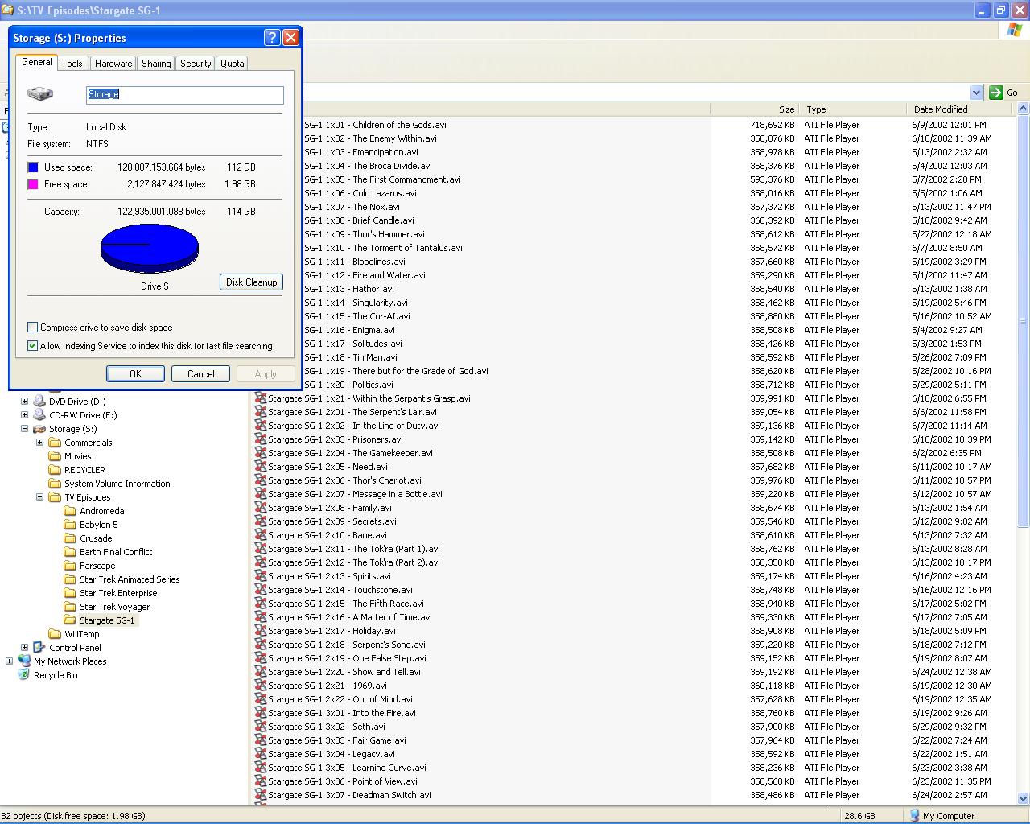The width and height of the screenshot is (1030, 824).
Task: Select file 1x01 - Children of the Gods.avi
Action: (375, 124)
